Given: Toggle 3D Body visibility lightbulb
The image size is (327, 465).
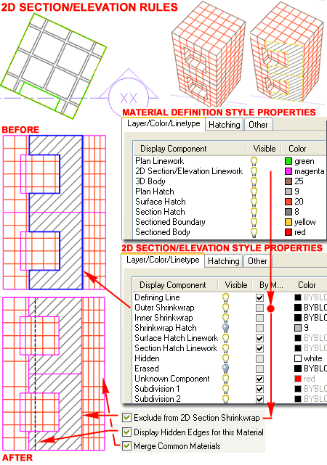Looking at the screenshot, I should point(254,181).
